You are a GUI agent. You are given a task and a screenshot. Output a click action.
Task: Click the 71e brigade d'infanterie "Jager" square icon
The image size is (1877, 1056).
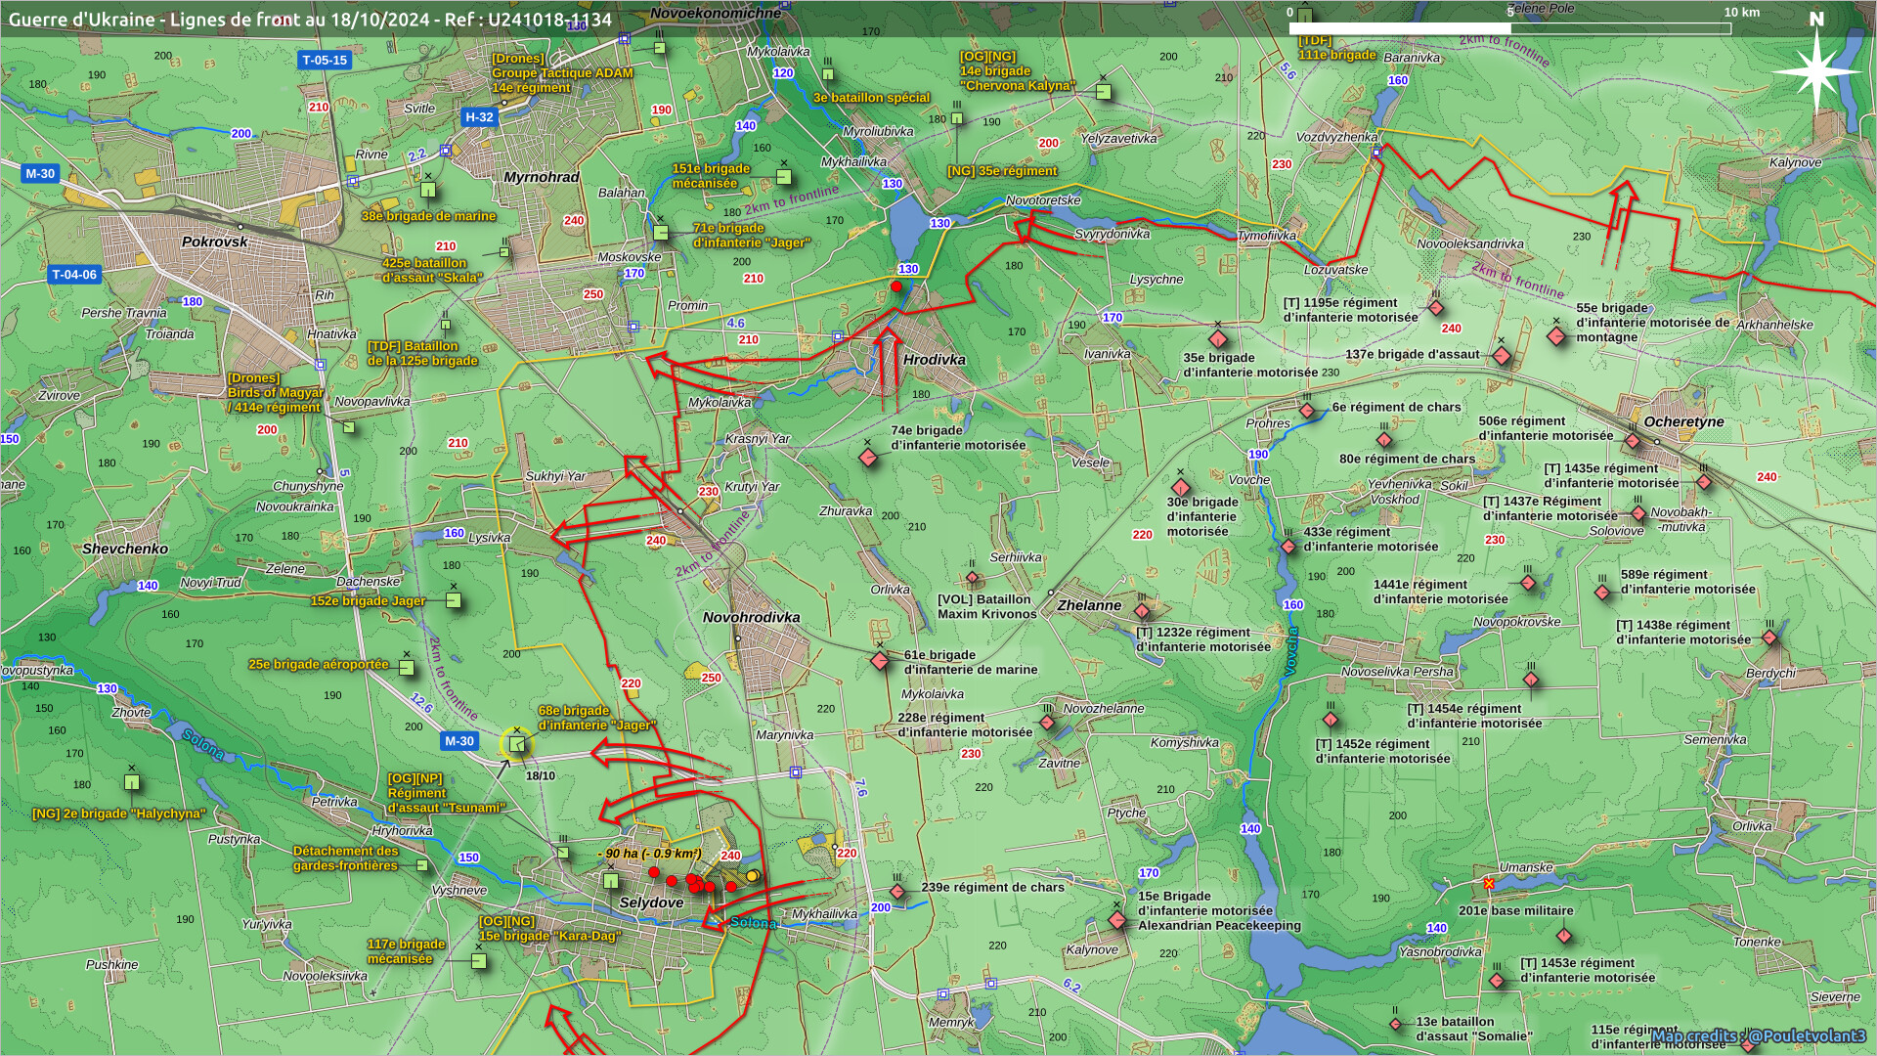point(661,233)
